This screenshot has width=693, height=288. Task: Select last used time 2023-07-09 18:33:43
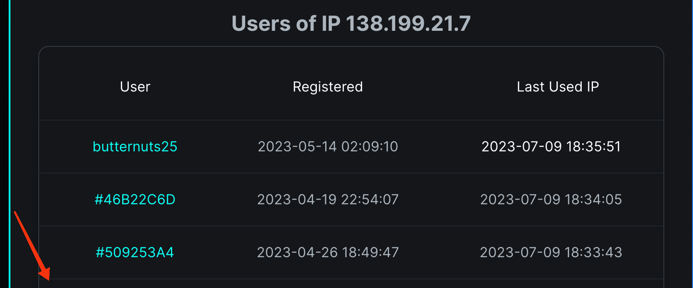551,252
